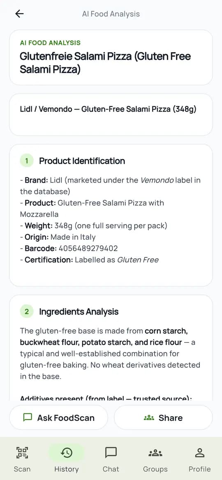Screen dimensions: 222x480
Task: Click the Glutenfreie Salami Pizza title card
Action: 111,57
